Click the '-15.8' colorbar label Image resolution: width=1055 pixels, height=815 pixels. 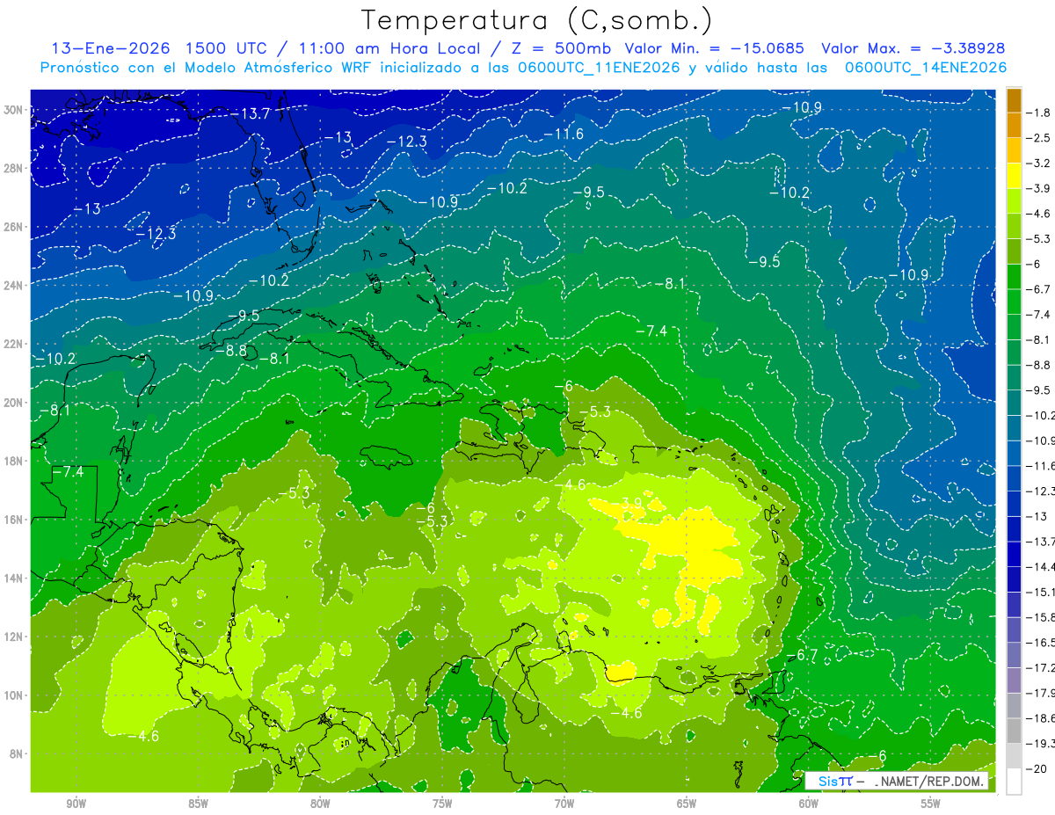pyautogui.click(x=1043, y=617)
